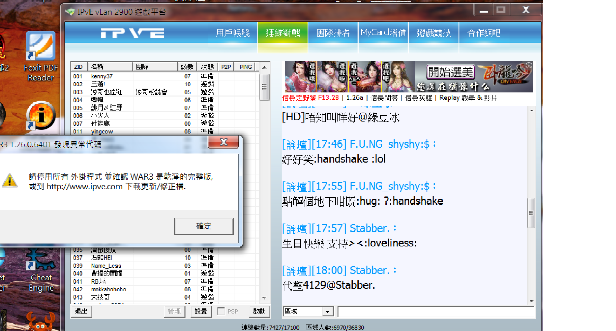This screenshot has height=331, width=616.
Task: Open the 信長英雄 link
Action: 419,98
